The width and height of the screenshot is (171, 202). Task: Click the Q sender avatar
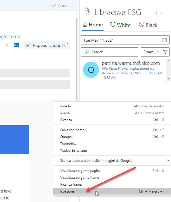[91, 70]
